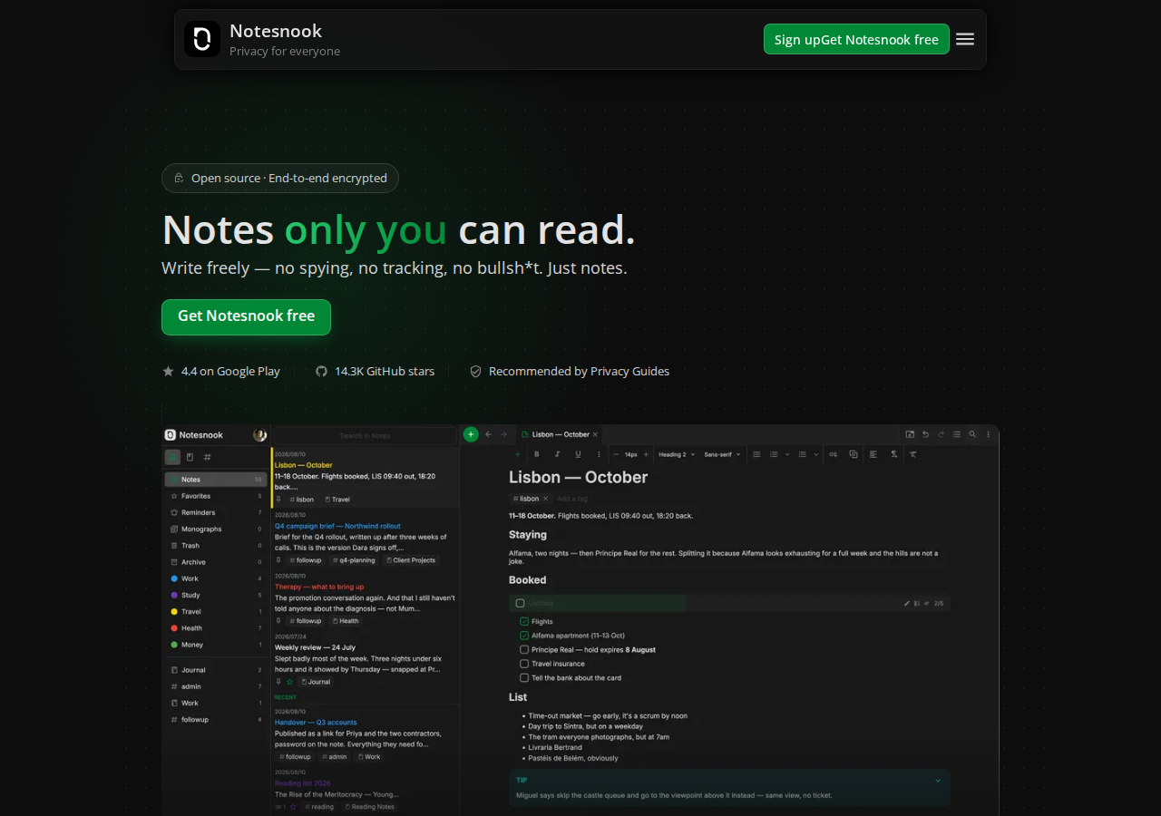Click the Get Notesnook free hero button
This screenshot has width=1161, height=816.
pos(246,316)
